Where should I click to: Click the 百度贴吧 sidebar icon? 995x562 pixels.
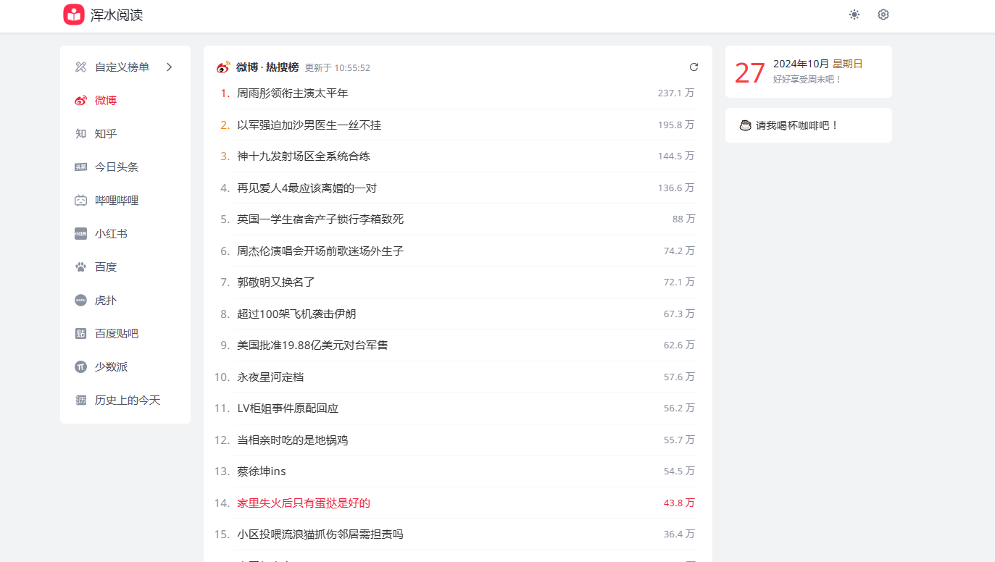coord(80,334)
